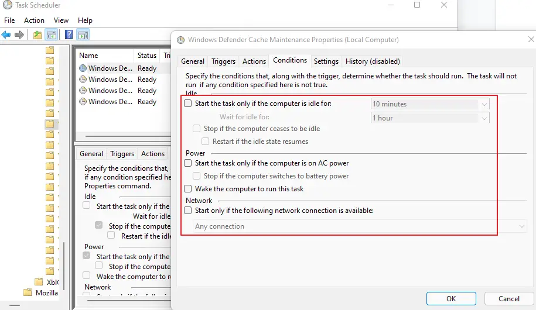Enable Start only if network connection is available in dialog
536x310 pixels.
(x=187, y=211)
